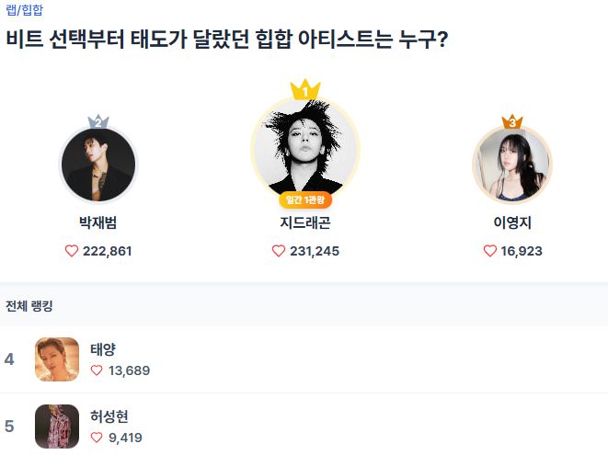Screen dimensions: 608x455
Task: Click the heart icon beside 222,861
Action: click(72, 251)
